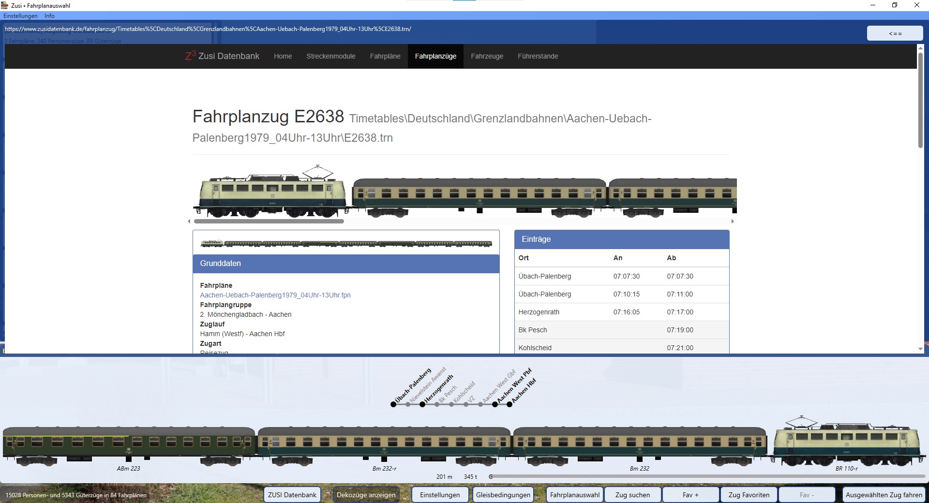
Task: Click the right arrow of the train image scroller
Action: [x=733, y=222]
